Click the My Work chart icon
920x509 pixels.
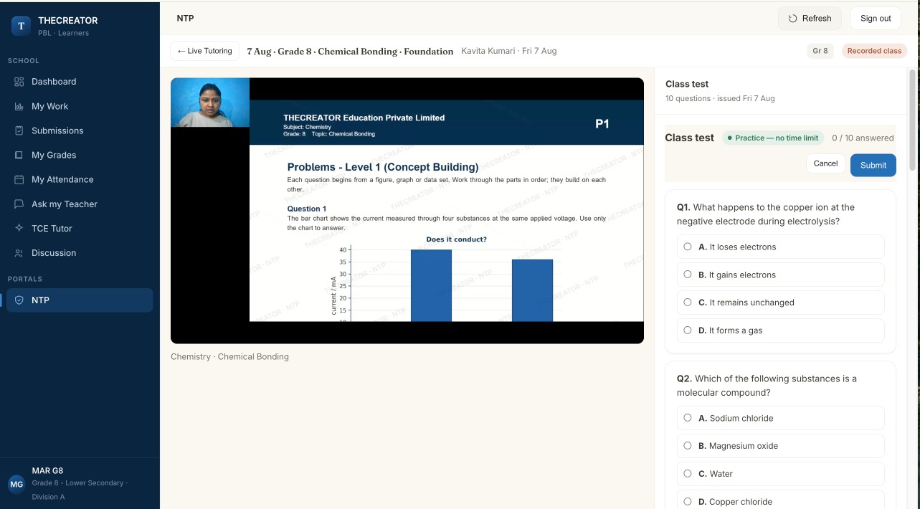[x=19, y=106]
